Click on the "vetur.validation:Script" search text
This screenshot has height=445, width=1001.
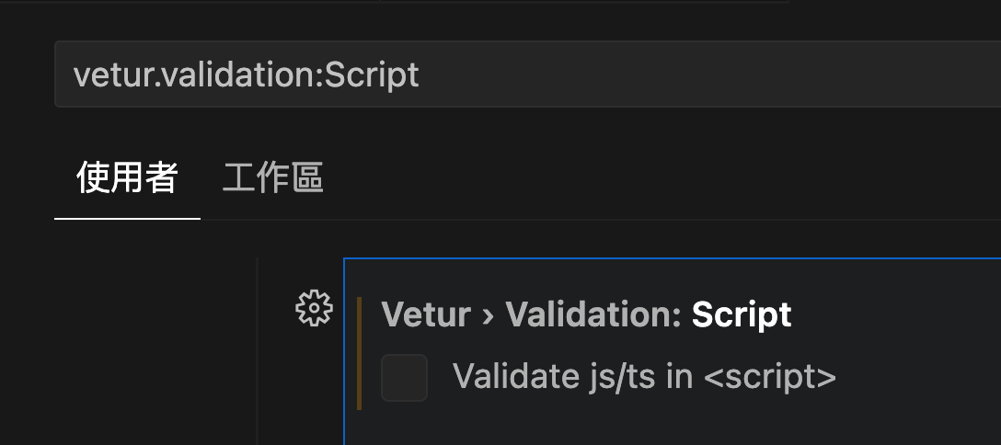click(246, 74)
